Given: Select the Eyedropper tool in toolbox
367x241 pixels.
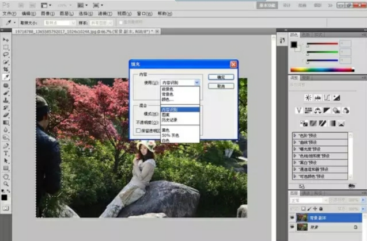Looking at the screenshot, I should (6, 77).
